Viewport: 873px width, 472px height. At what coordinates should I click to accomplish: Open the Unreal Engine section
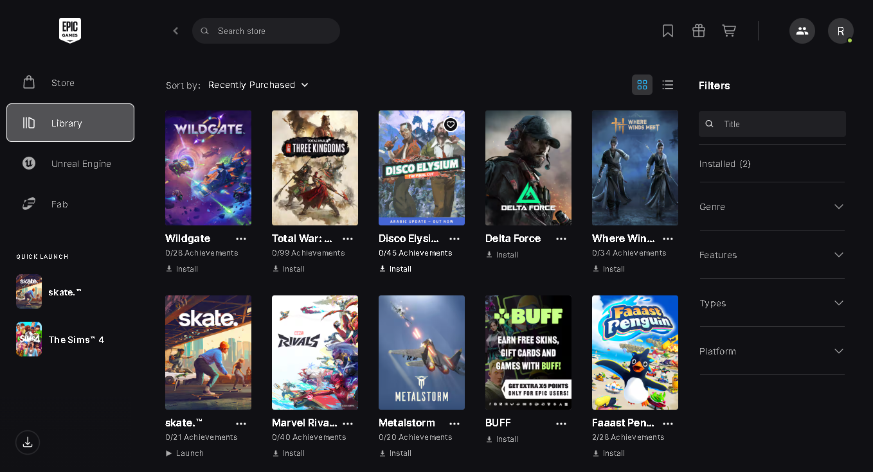click(81, 163)
